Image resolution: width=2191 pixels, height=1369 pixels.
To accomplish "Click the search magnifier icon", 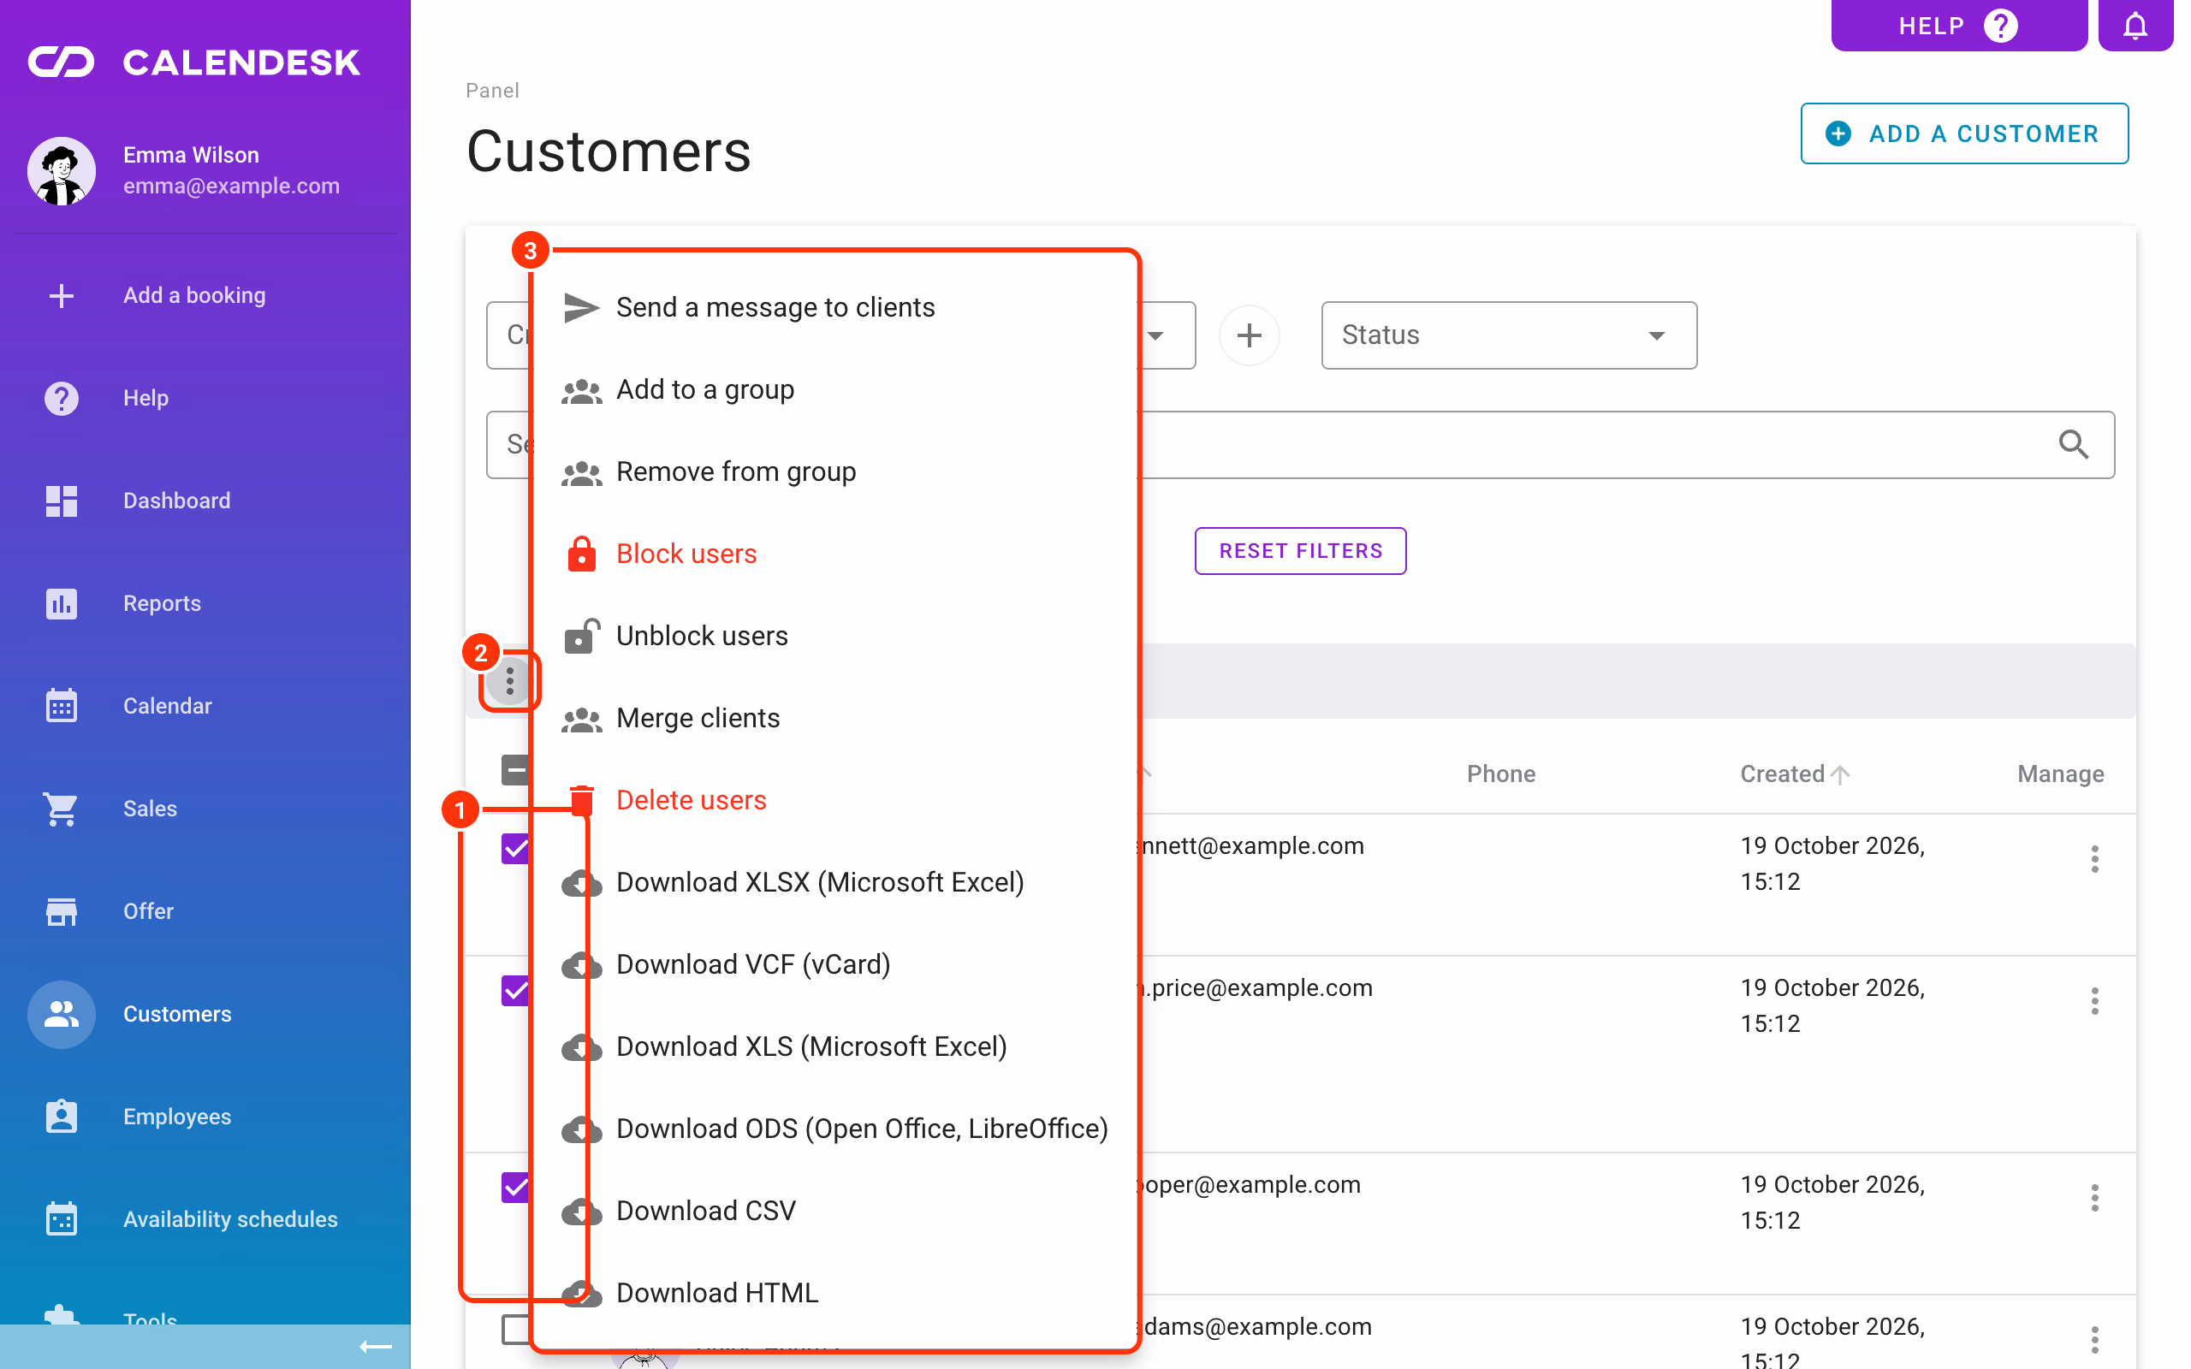I will click(2072, 445).
